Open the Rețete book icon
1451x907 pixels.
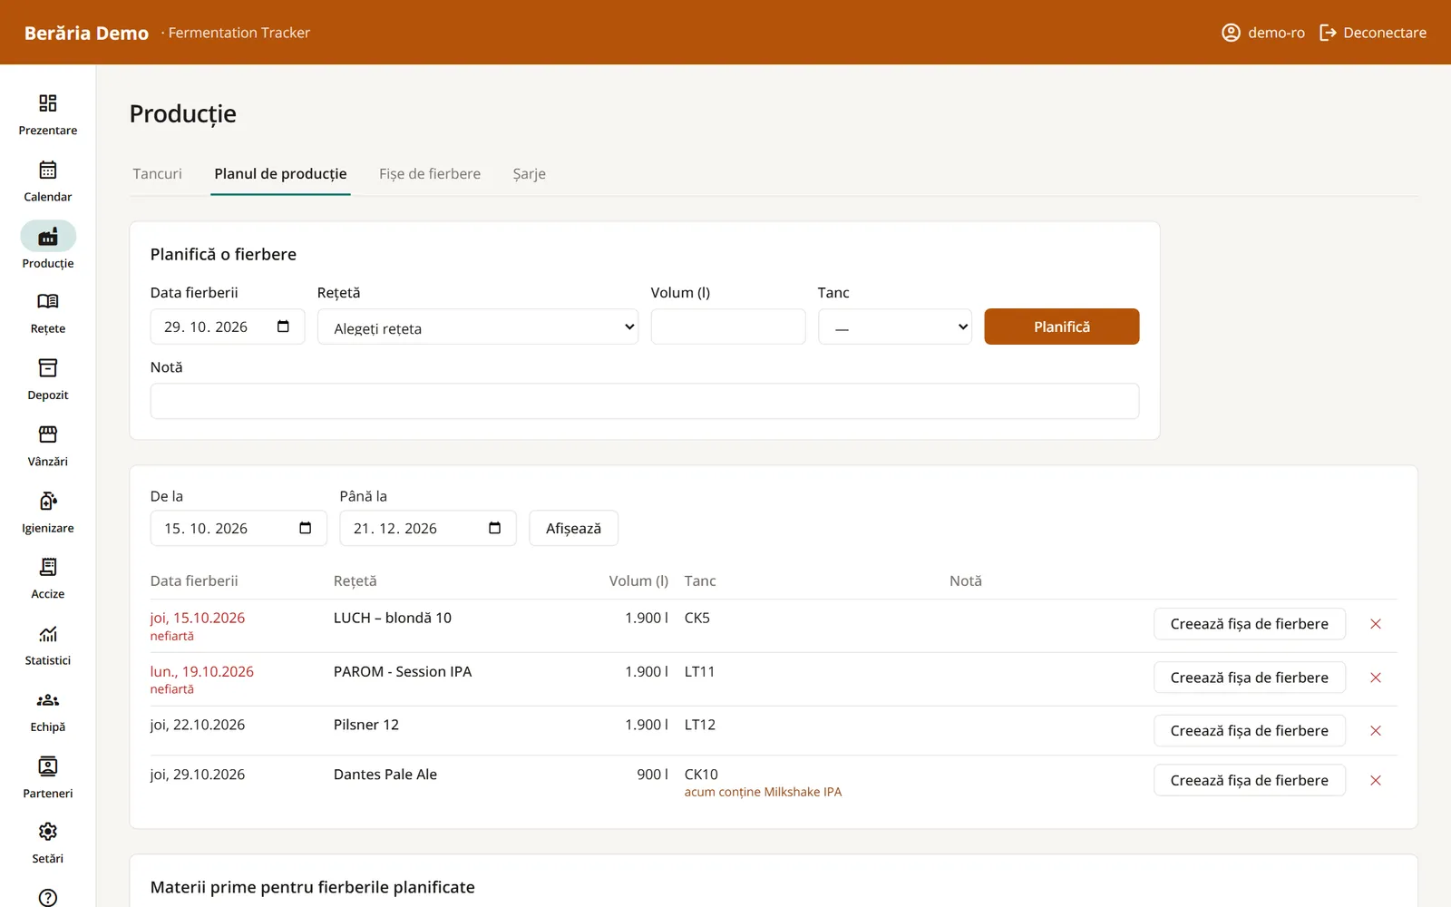tap(48, 301)
